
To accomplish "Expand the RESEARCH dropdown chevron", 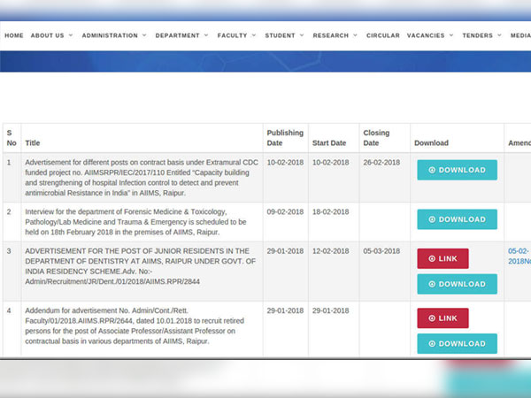I will [x=355, y=35].
